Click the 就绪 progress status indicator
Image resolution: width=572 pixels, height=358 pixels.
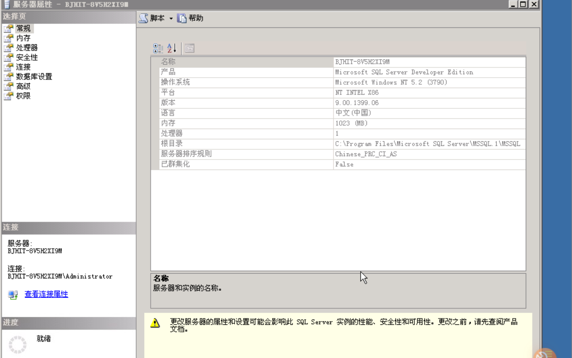[x=44, y=339]
